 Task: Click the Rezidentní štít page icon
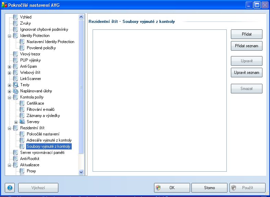coord(15,128)
